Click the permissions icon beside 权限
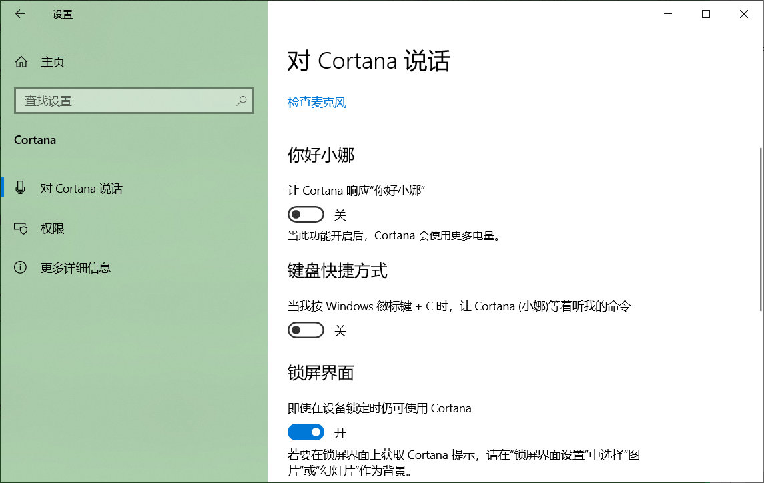Image resolution: width=764 pixels, height=483 pixels. (x=20, y=228)
